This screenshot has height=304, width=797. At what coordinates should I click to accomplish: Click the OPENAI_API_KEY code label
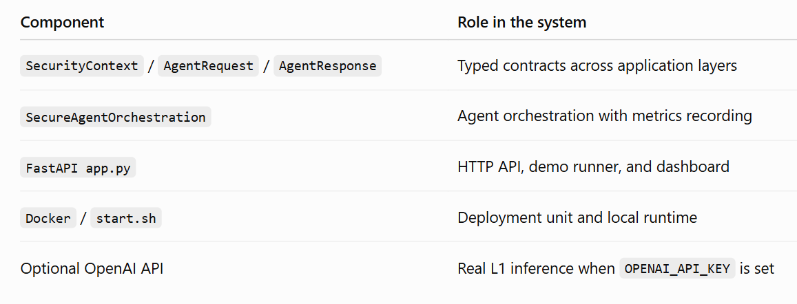click(x=678, y=268)
